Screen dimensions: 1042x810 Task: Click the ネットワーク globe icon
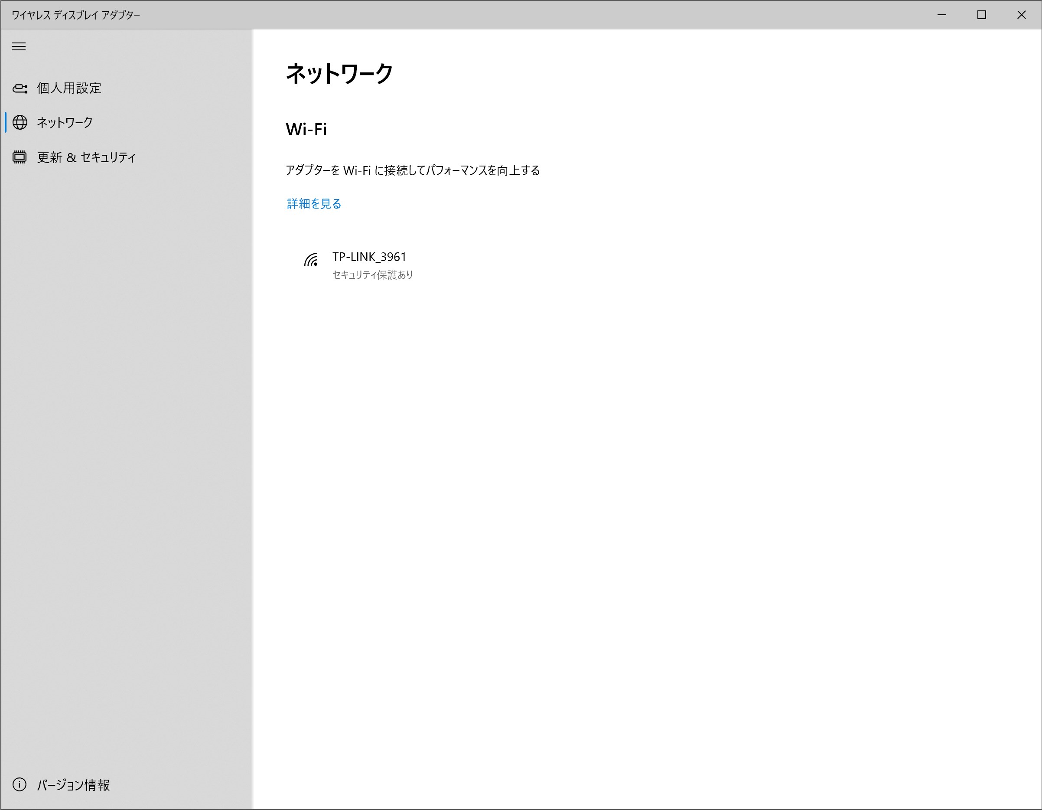tap(20, 123)
